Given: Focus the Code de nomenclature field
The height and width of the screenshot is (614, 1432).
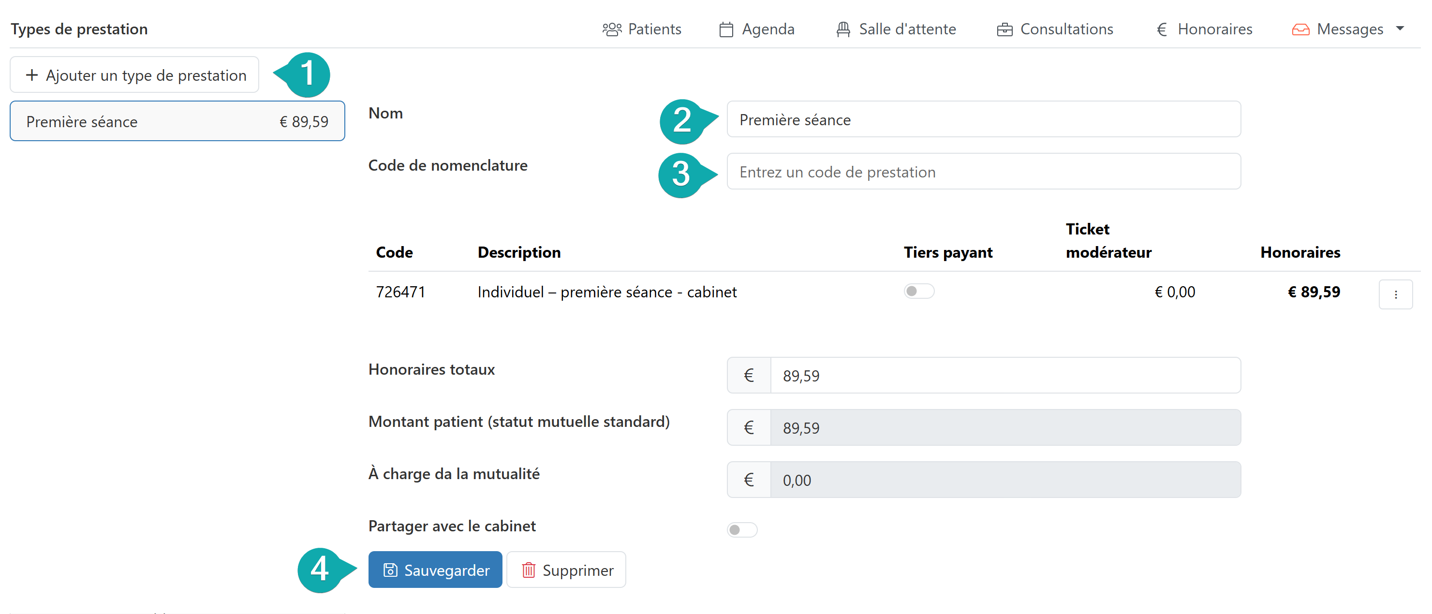Looking at the screenshot, I should pos(983,172).
